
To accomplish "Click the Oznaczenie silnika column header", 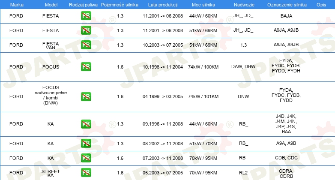I will 287,5.
